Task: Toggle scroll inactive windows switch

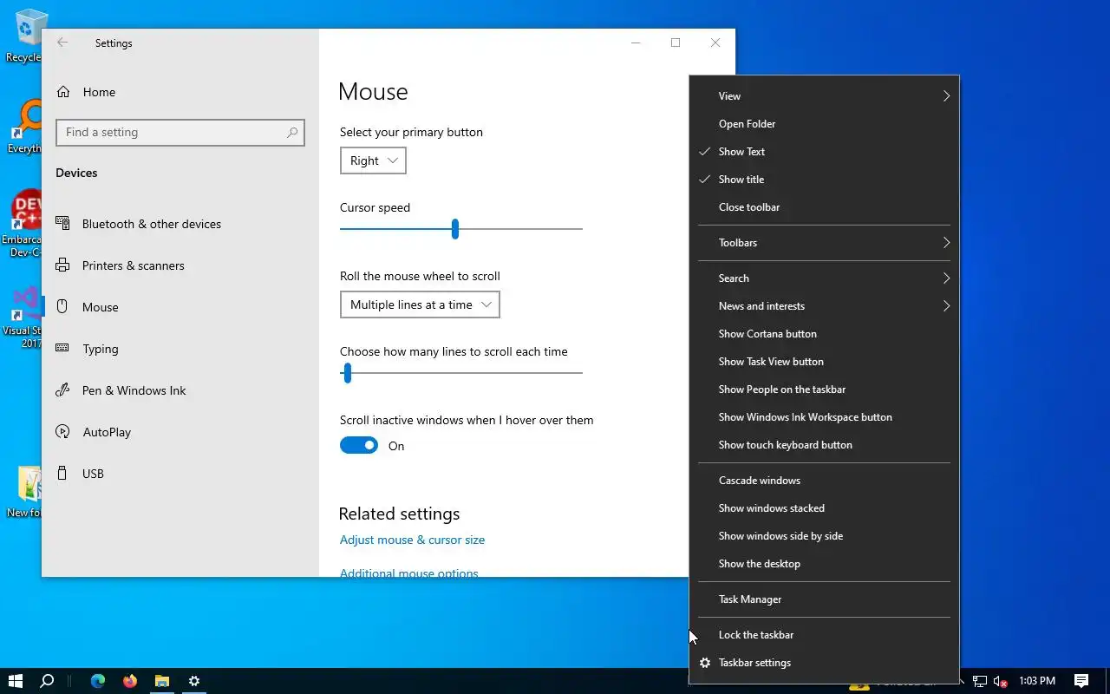Action: (359, 445)
